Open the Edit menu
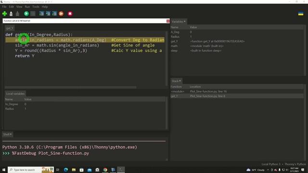The width and height of the screenshot is (308, 173). [12, 7]
